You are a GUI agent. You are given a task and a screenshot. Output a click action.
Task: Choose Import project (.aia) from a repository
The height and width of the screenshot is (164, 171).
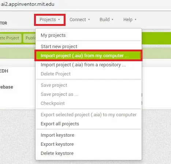pos(89,65)
